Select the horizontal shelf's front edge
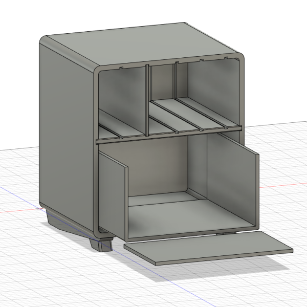This screenshot has width=307, height=307. tap(169, 136)
